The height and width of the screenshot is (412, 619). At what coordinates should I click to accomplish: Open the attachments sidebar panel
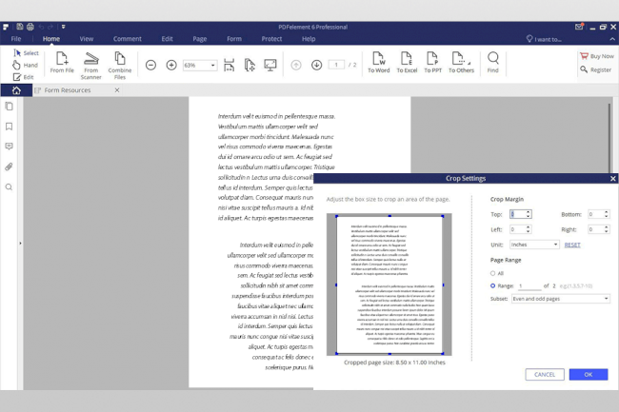10,167
